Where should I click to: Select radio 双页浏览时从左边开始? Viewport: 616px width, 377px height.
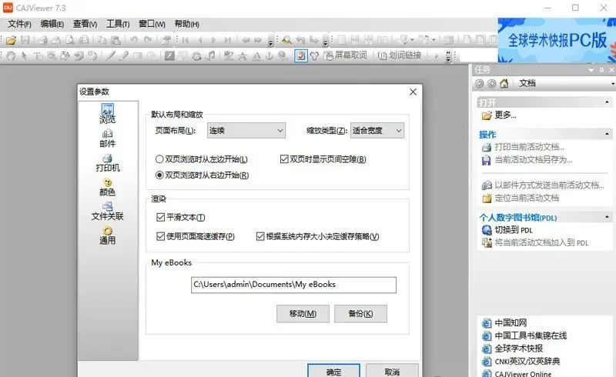click(x=202, y=159)
